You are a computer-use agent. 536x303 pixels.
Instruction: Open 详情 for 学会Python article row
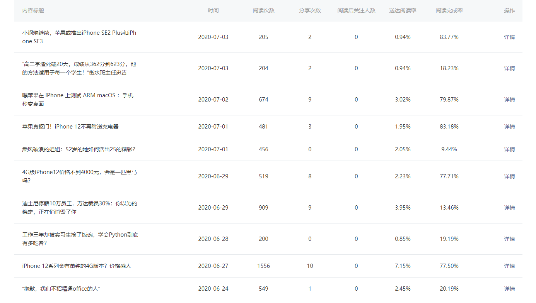tap(509, 239)
